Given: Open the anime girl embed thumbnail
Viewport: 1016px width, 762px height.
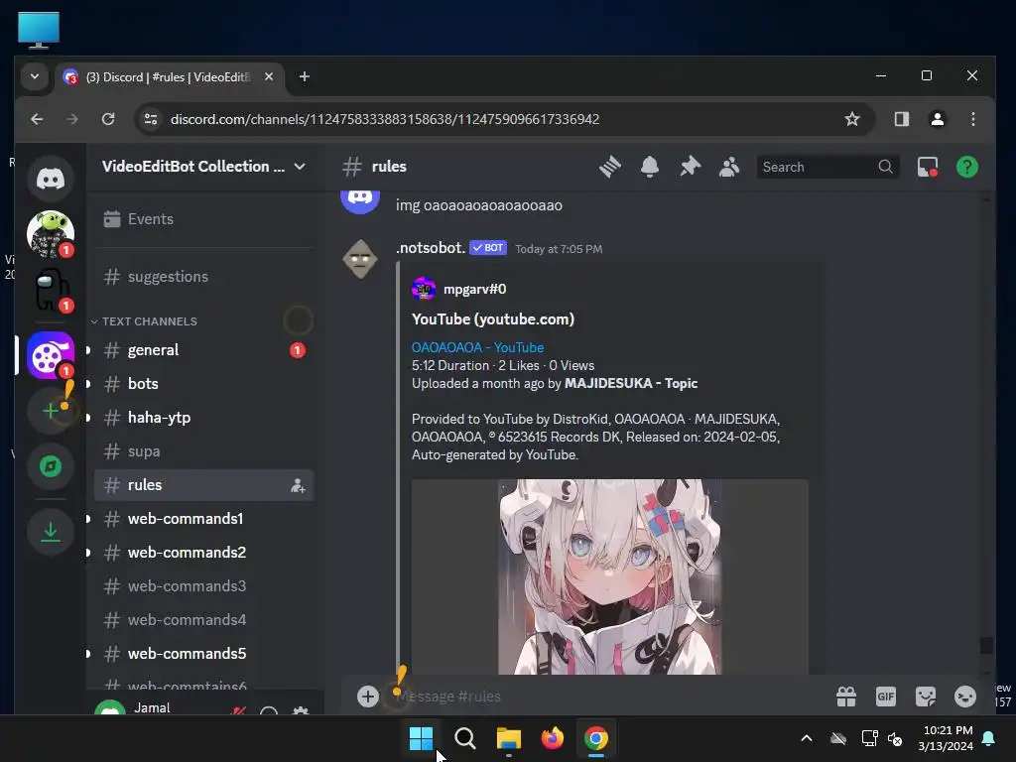Looking at the screenshot, I should click(x=609, y=576).
